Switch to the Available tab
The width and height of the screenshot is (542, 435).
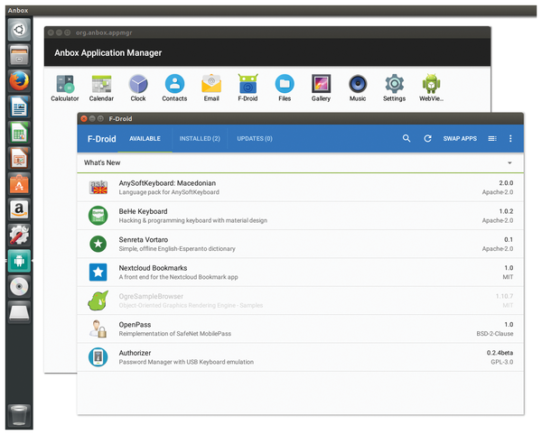tap(145, 138)
